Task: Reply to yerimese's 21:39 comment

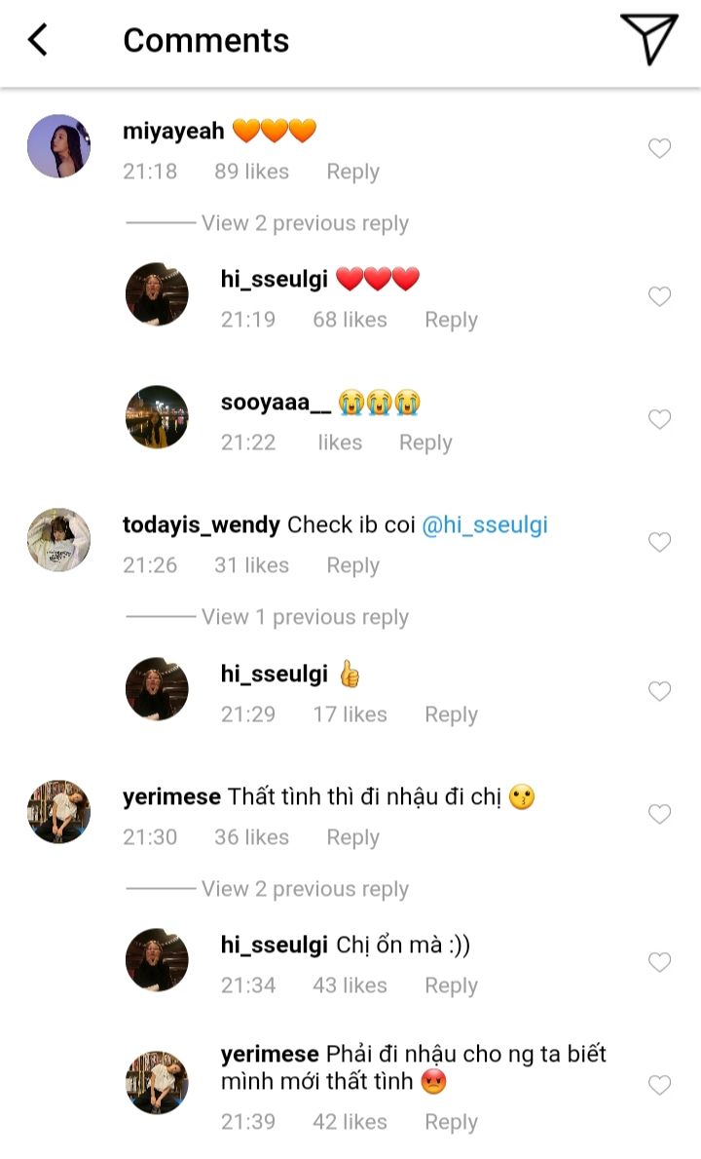Action: pyautogui.click(x=451, y=1122)
